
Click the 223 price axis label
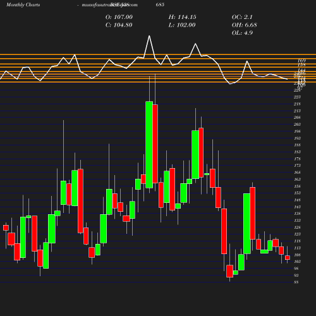297,97
